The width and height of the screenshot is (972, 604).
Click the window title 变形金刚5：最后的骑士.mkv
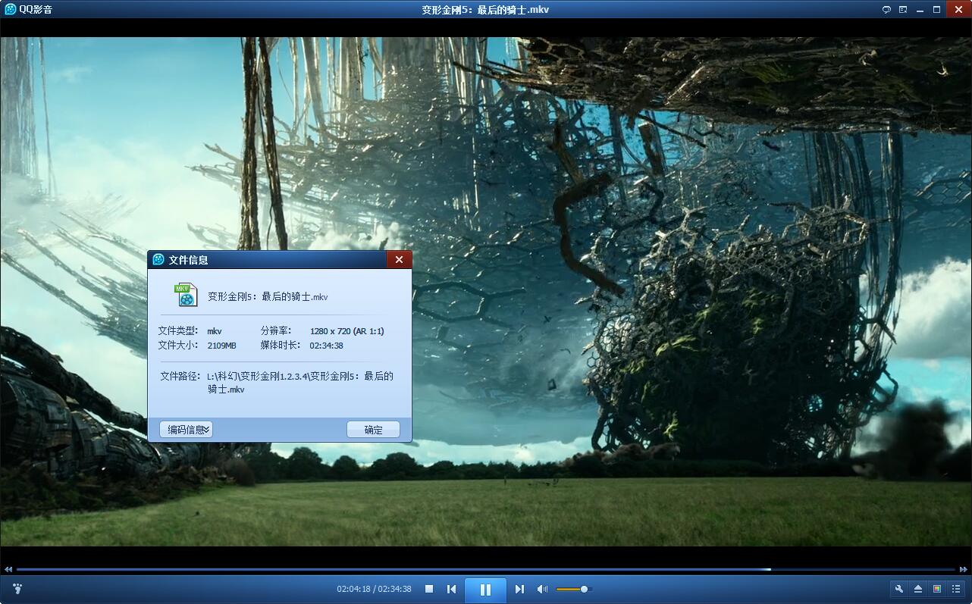[x=485, y=10]
